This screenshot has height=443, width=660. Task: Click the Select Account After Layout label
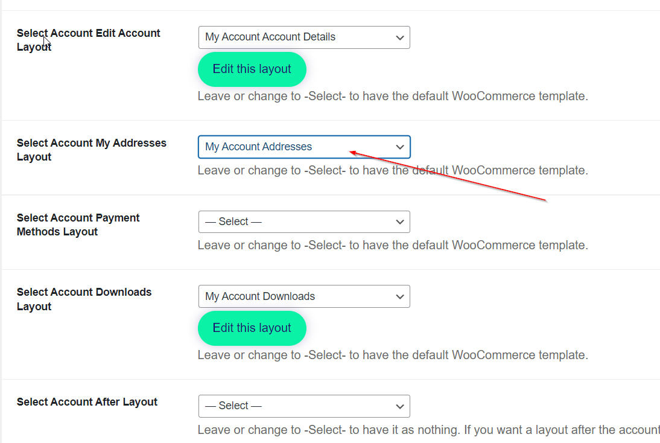[87, 402]
